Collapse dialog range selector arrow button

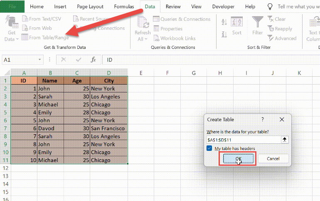click(285, 140)
